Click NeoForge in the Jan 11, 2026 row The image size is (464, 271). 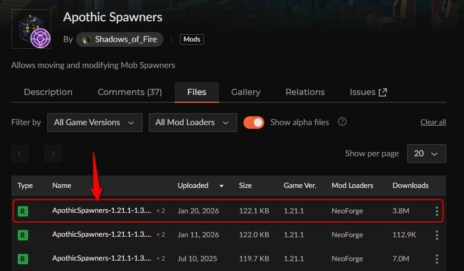point(347,235)
